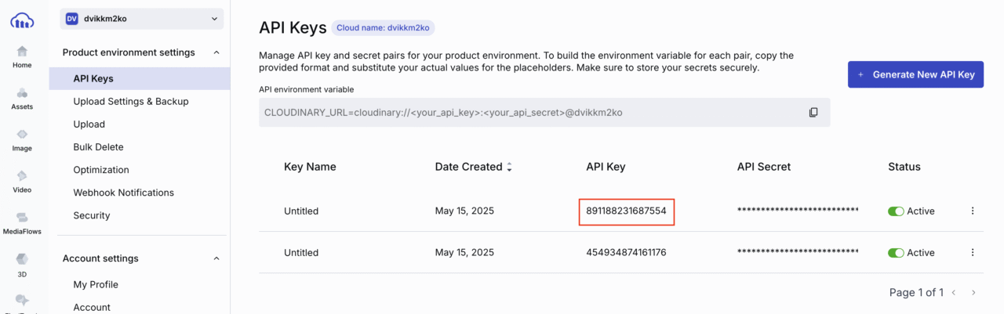Click the Cloudinary logo icon
Image resolution: width=1004 pixels, height=314 pixels.
[x=22, y=20]
